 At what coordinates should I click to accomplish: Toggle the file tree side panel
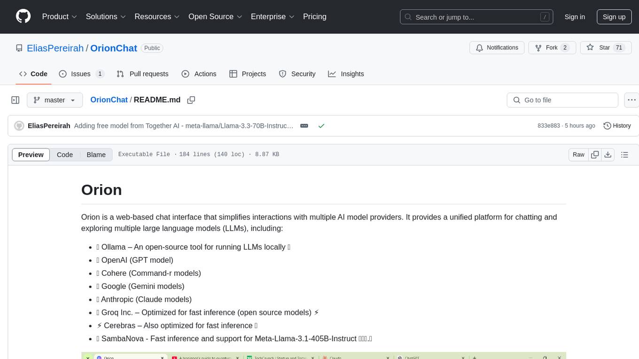(15, 100)
